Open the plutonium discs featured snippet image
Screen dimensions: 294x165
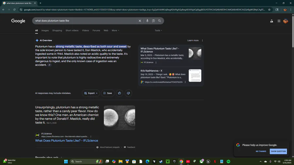[120, 118]
